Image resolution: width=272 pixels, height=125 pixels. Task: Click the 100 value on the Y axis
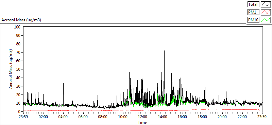18,27
